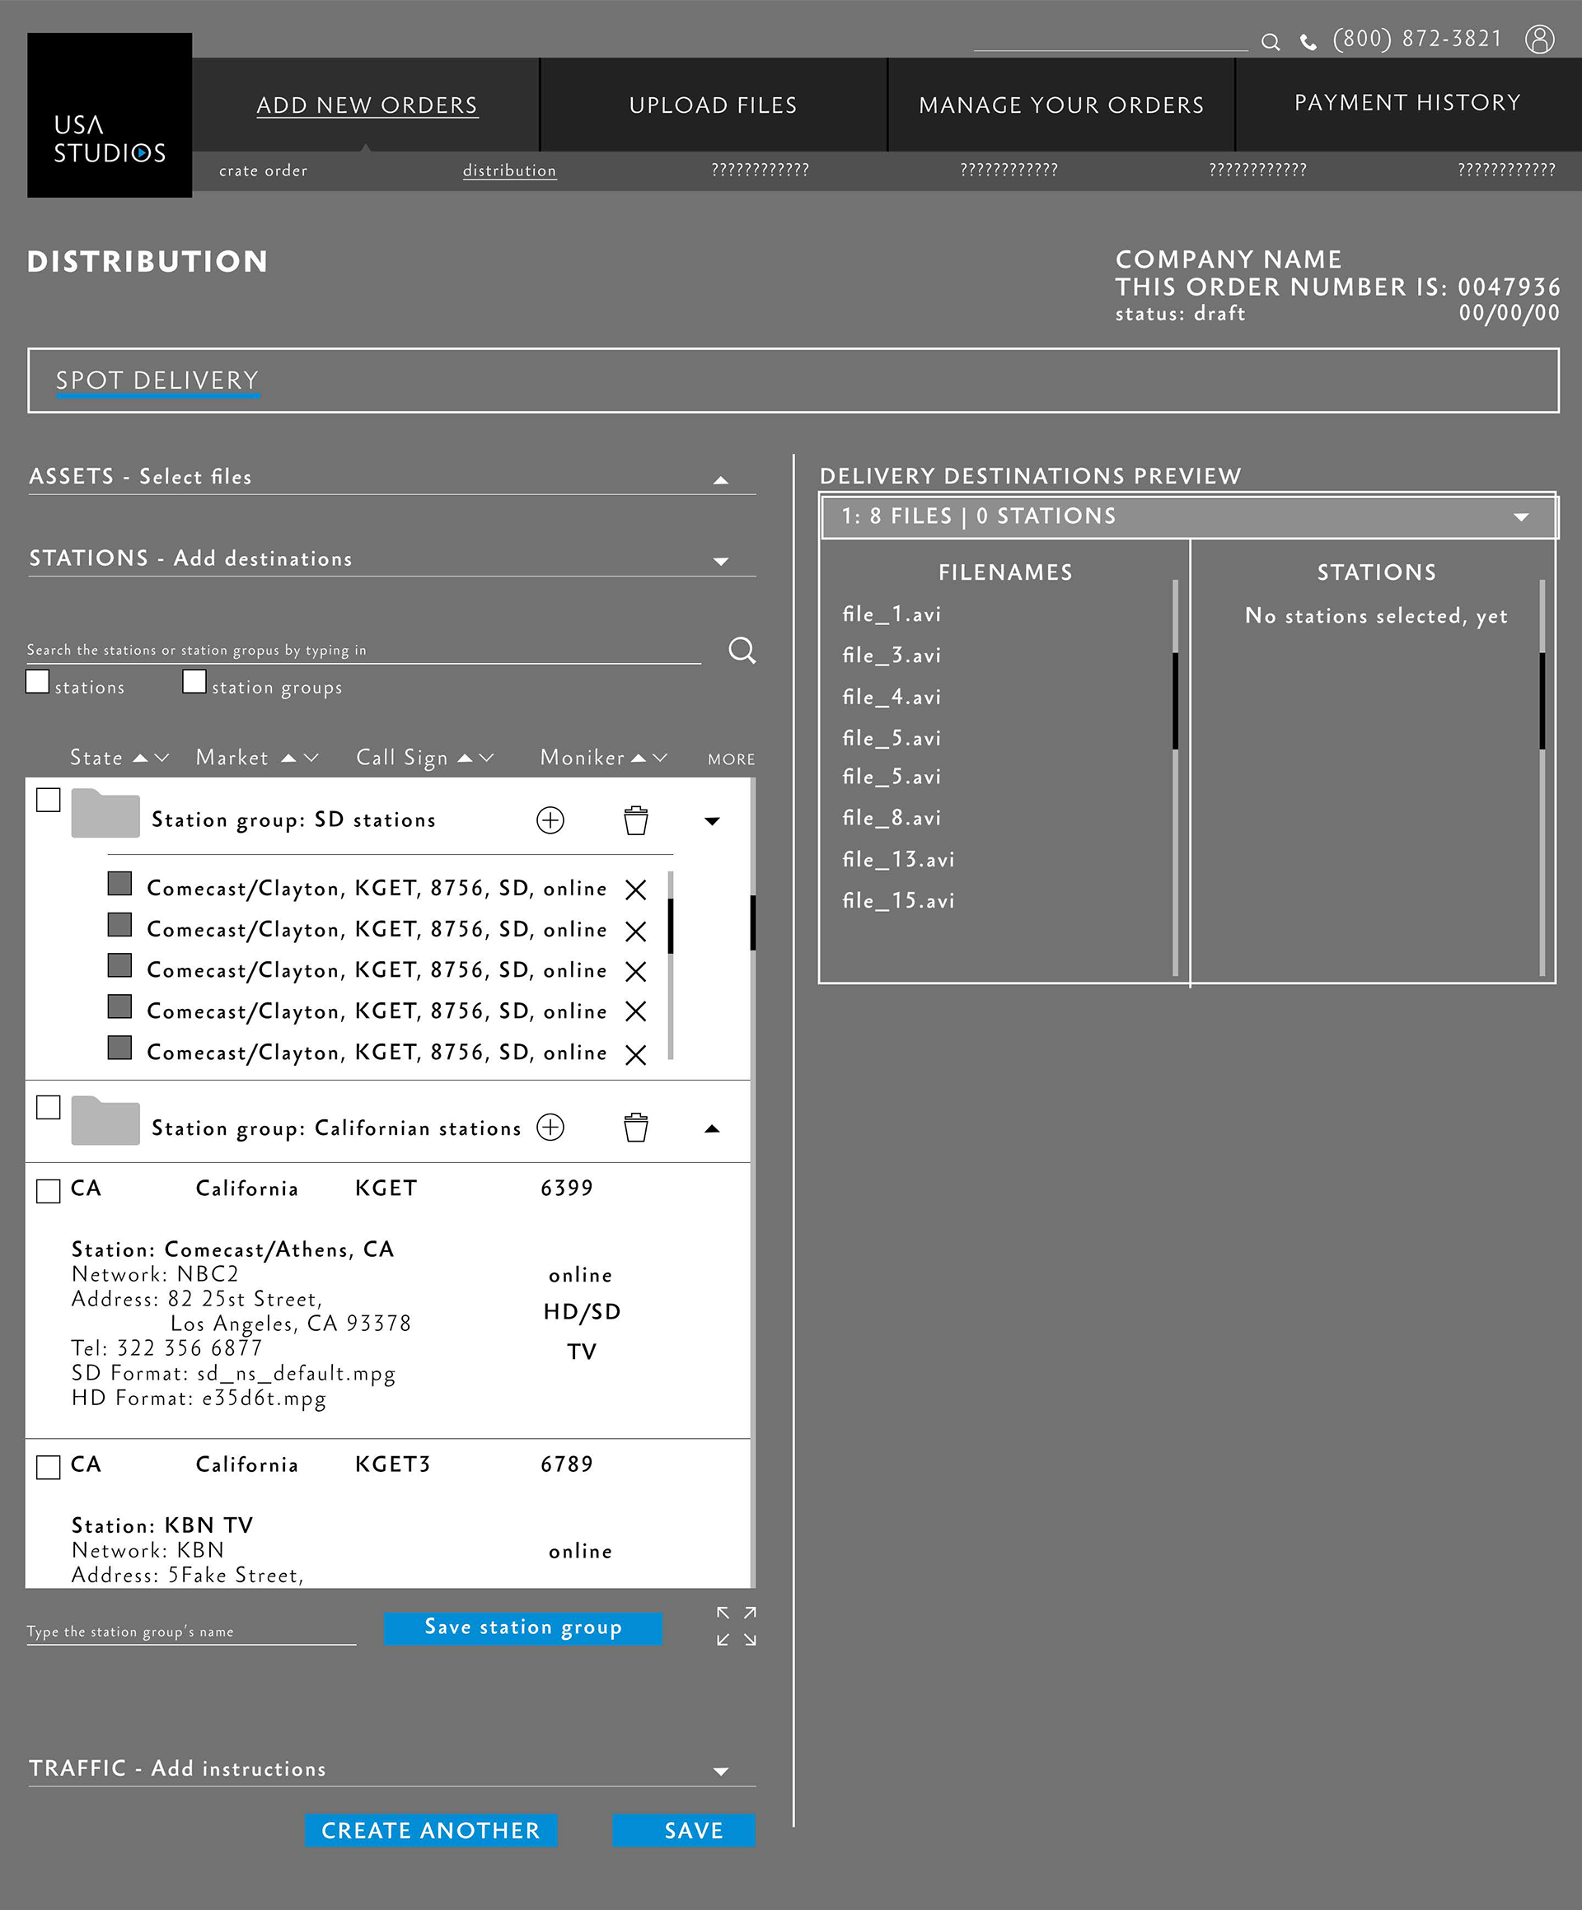
Task: Expand the TRAFFIC Add instructions section
Action: pos(720,1771)
